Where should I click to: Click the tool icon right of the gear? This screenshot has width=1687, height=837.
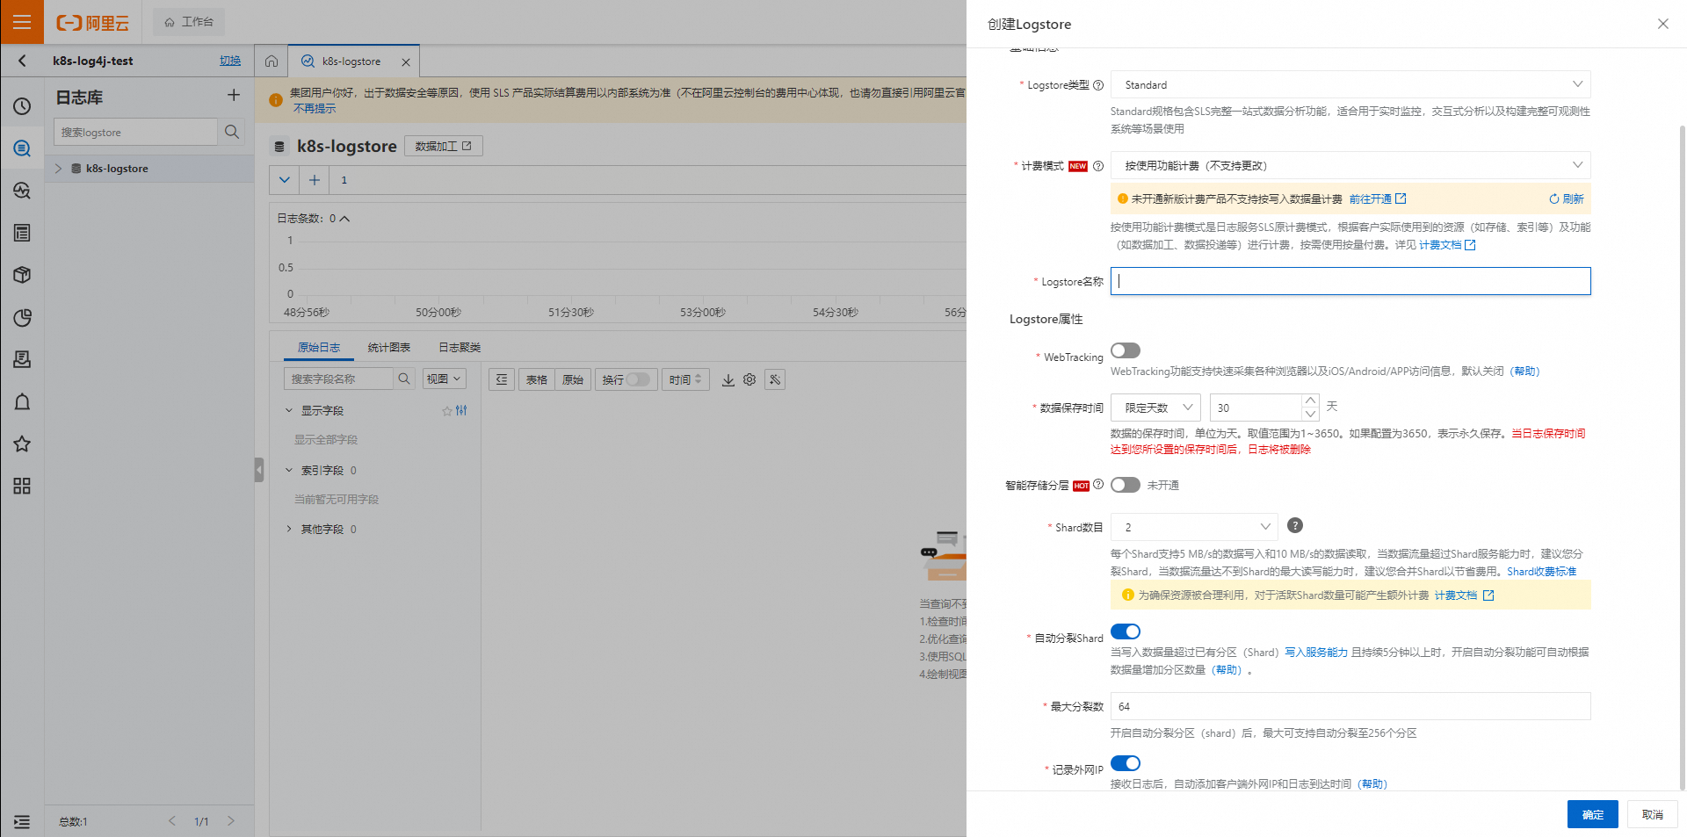click(775, 379)
